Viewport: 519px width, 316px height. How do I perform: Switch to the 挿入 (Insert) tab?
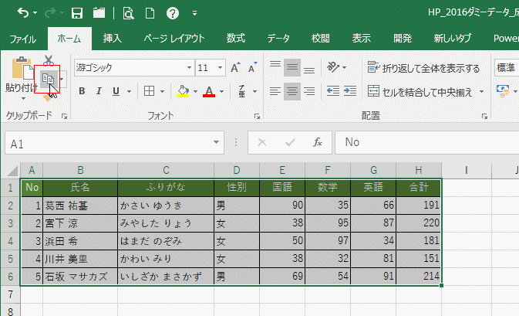coord(113,39)
